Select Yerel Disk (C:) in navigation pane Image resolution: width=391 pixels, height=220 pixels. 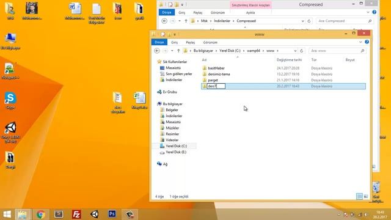pos(177,146)
